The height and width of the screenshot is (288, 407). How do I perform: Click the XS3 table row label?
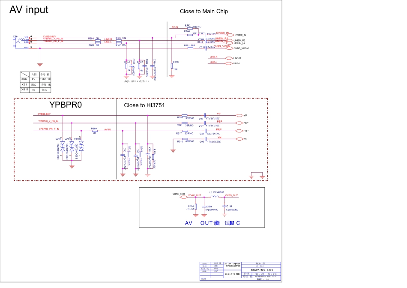point(24,84)
